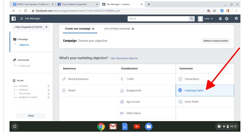Viewport: 246px width, 134px height.
Task: Click the Awareness column header
Action: point(69,69)
